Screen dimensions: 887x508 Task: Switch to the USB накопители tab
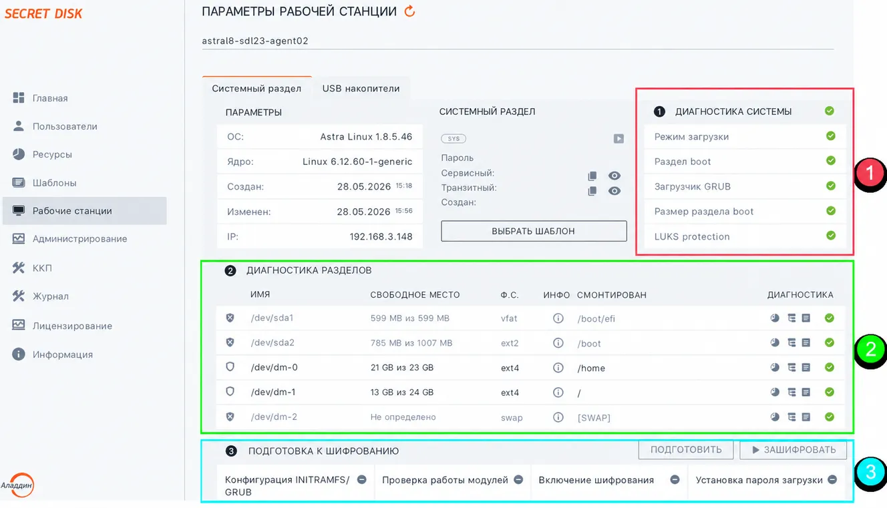[x=361, y=88]
